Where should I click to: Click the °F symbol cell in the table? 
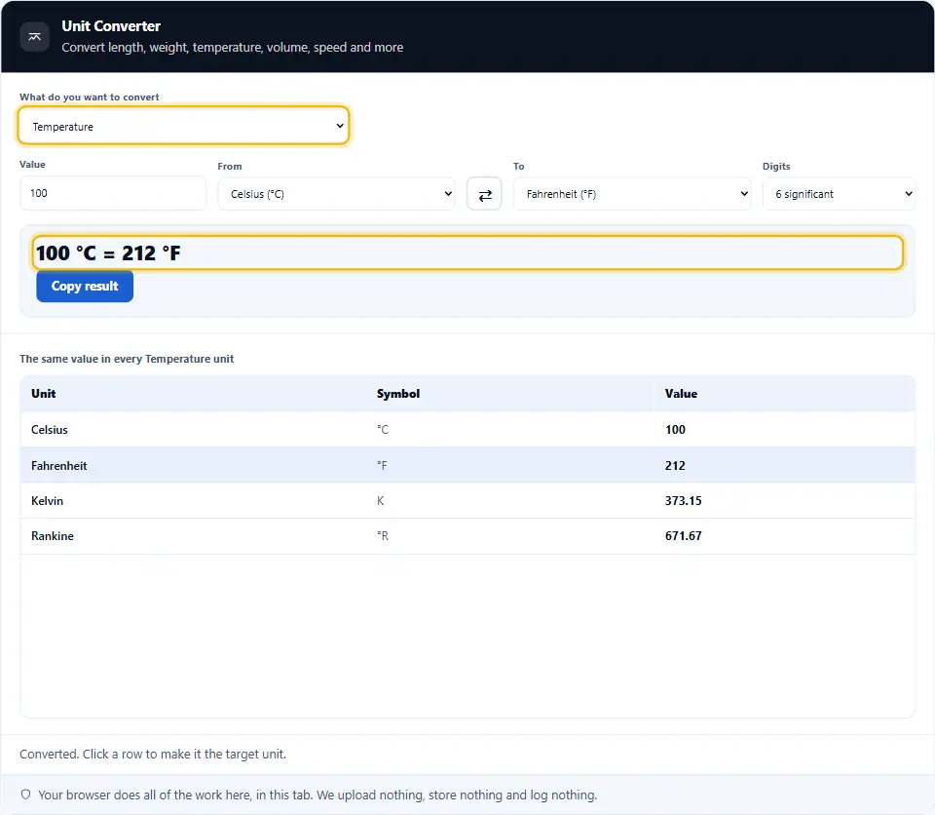tap(382, 466)
